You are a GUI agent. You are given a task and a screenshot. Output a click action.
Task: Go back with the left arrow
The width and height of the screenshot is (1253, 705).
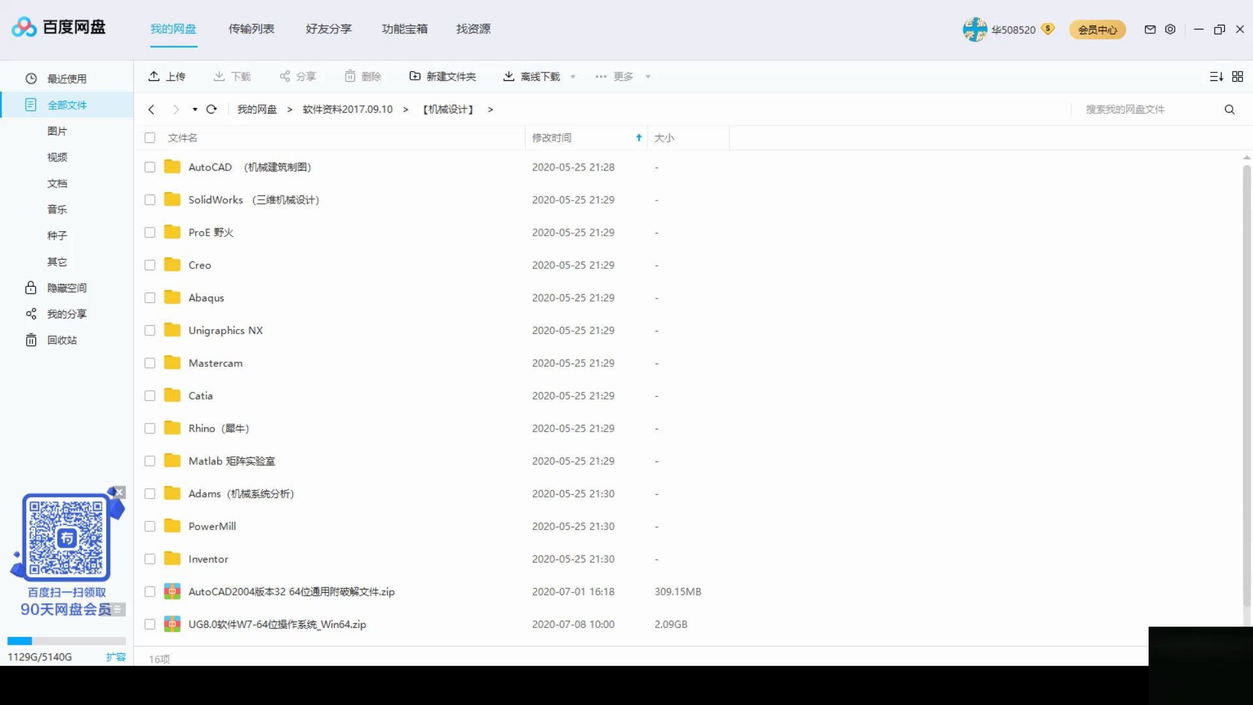[x=151, y=109]
